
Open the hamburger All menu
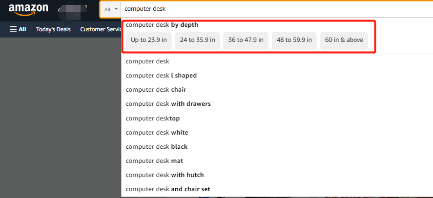pyautogui.click(x=18, y=29)
